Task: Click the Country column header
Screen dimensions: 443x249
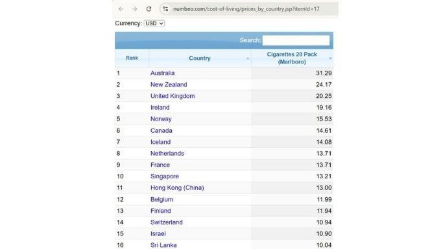Action: [200, 58]
